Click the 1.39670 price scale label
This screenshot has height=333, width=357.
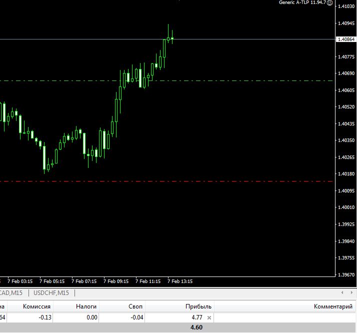[x=346, y=274]
